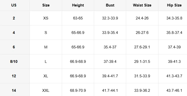The height and width of the screenshot is (96, 187).
Task: Click the Hip Size column header
Action: (x=174, y=5)
